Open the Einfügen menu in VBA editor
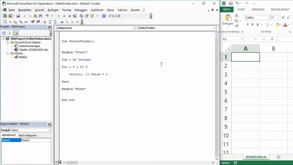The height and width of the screenshot is (165, 293). click(53, 10)
